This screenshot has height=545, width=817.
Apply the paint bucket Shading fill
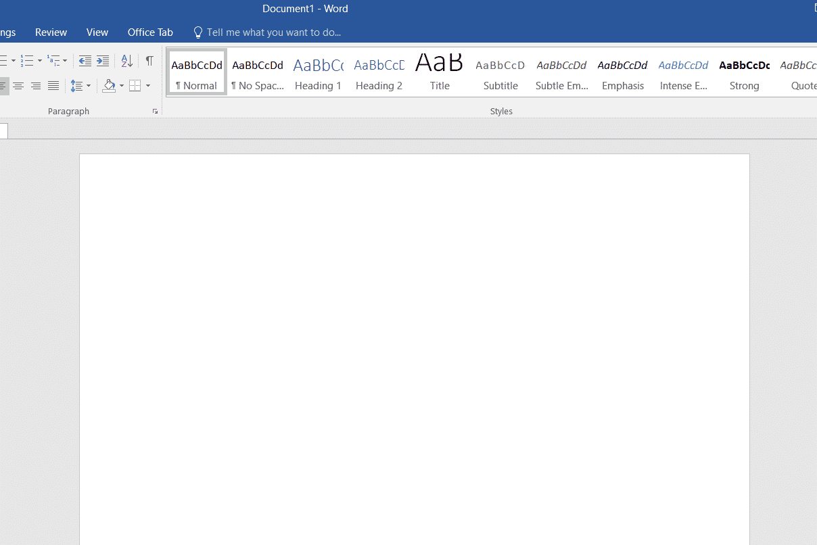tap(109, 86)
